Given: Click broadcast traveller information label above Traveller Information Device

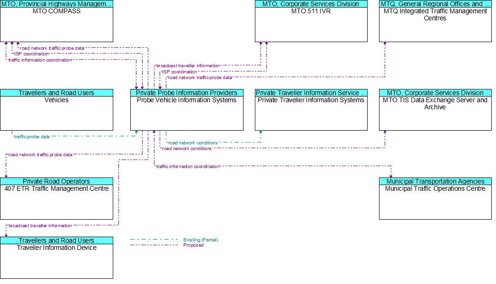Looking at the screenshot, I should [x=40, y=226].
